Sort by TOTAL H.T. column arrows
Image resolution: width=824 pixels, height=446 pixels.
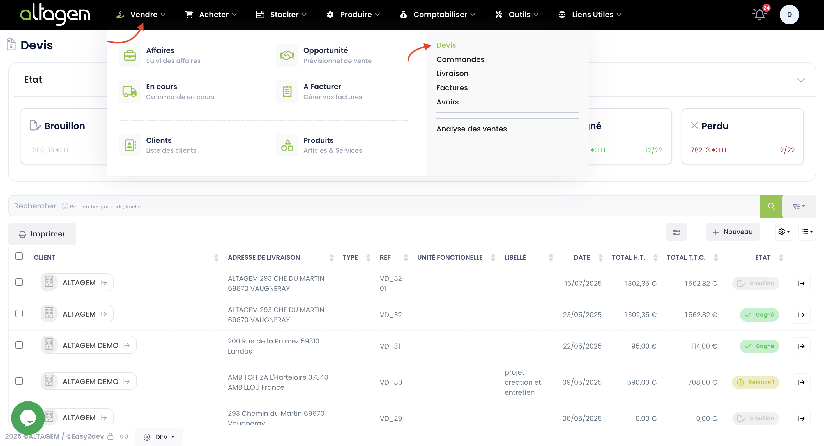[655, 257]
